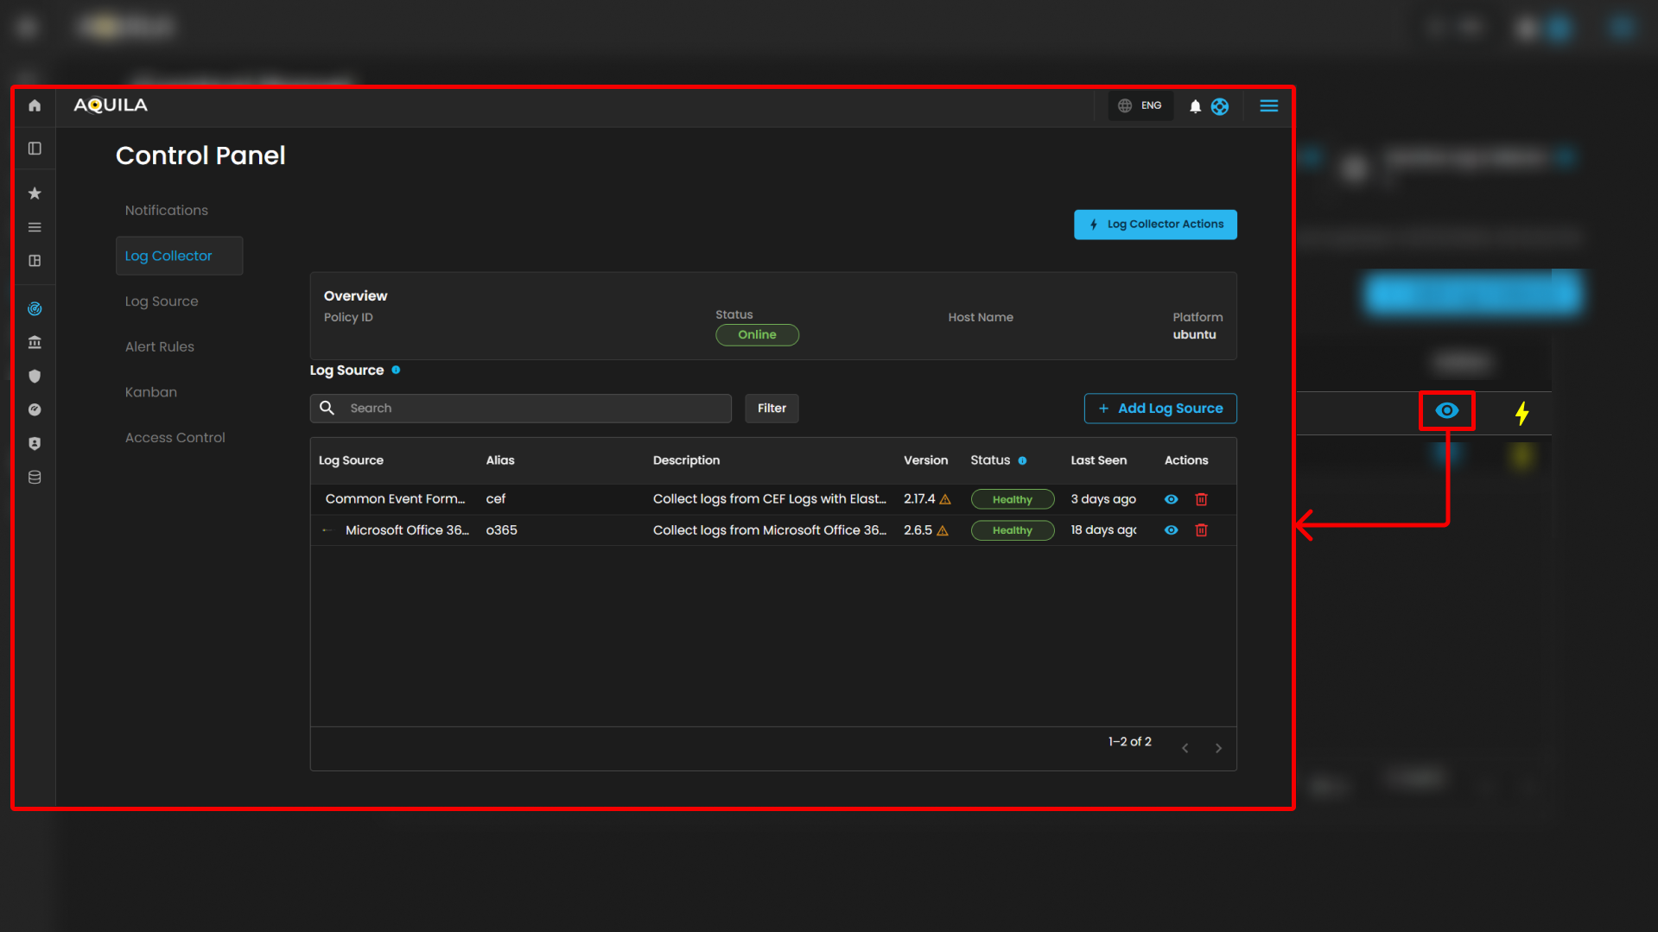This screenshot has width=1658, height=932.
Task: Click the highlighted eye icon outside the panel
Action: tap(1446, 411)
